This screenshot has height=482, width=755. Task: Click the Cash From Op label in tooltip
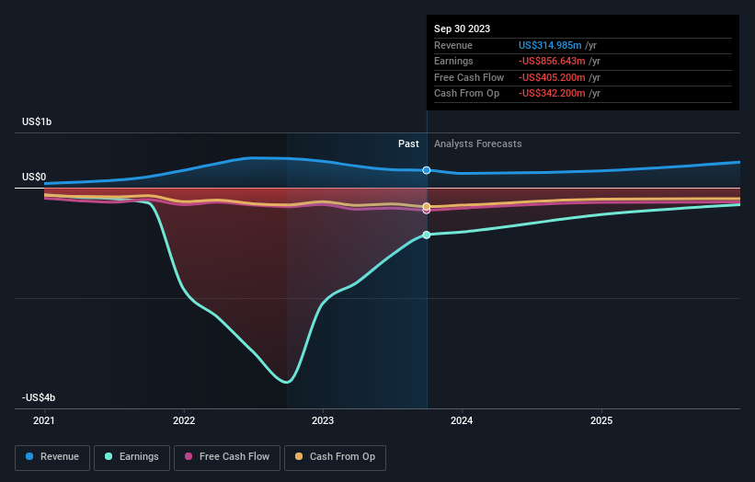(x=466, y=94)
